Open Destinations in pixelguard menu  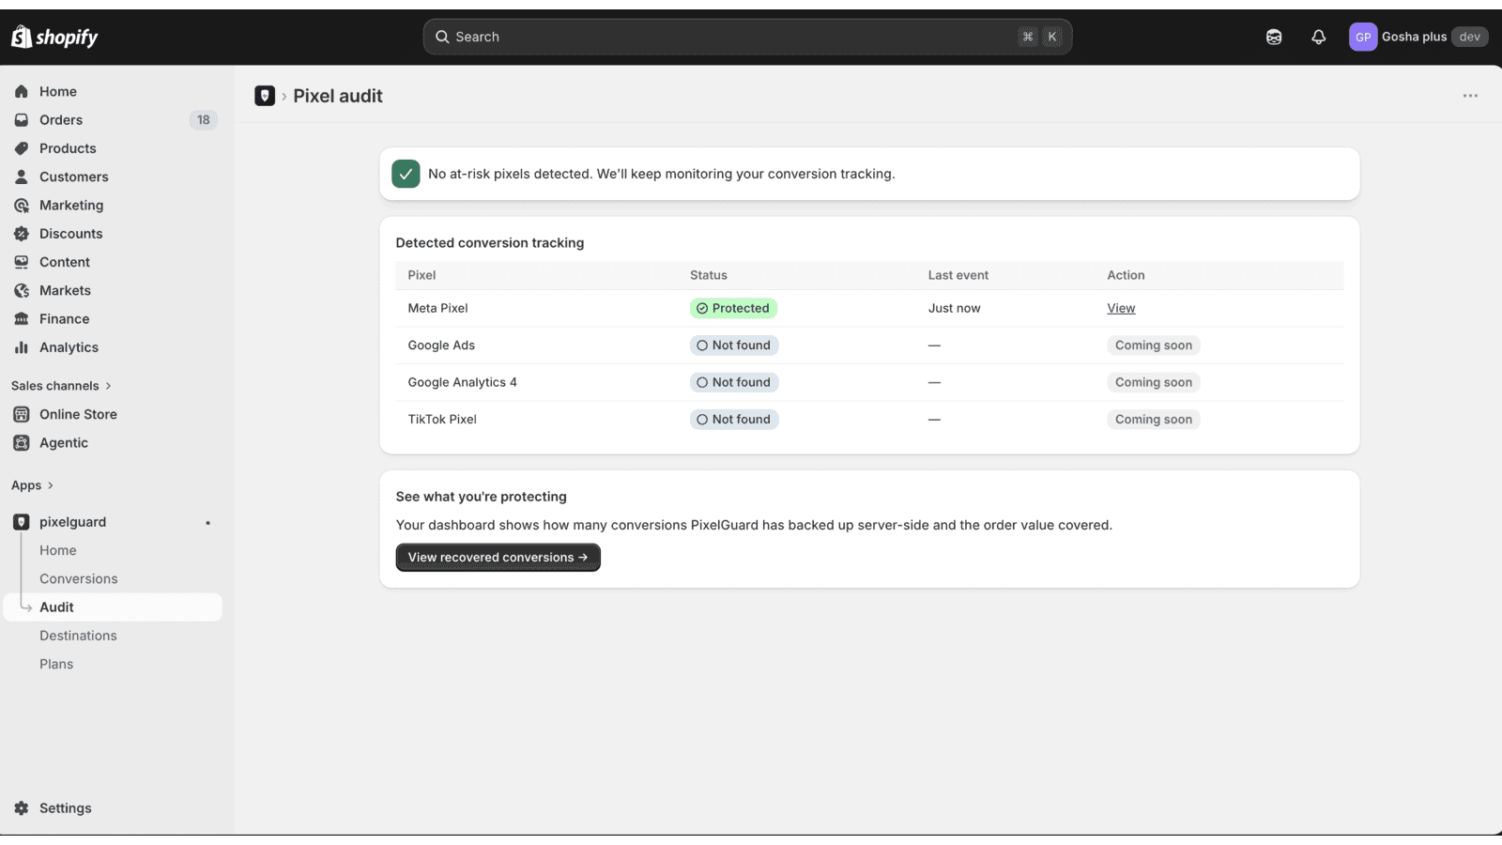pyautogui.click(x=78, y=636)
